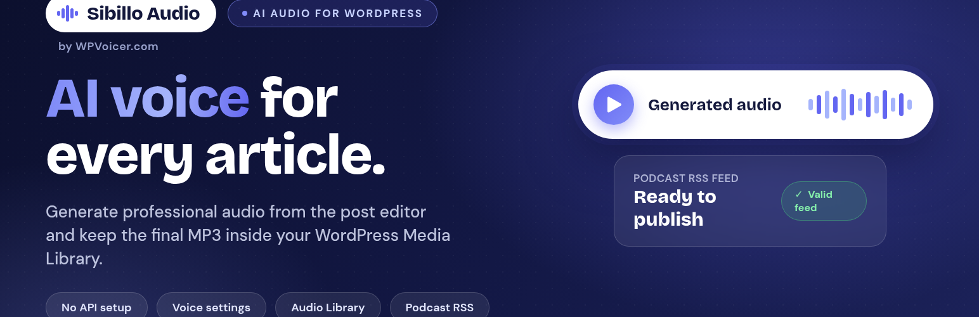
Task: Select the AI Audio for WordPress badge
Action: [x=332, y=13]
